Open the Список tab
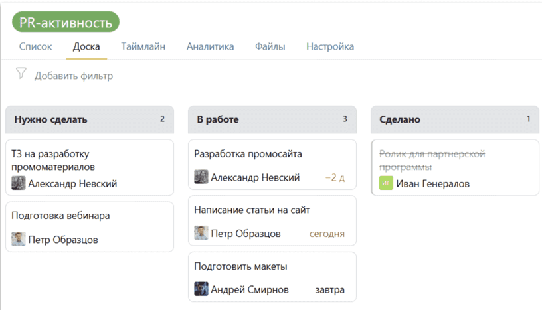This screenshot has height=310, width=542. [36, 46]
